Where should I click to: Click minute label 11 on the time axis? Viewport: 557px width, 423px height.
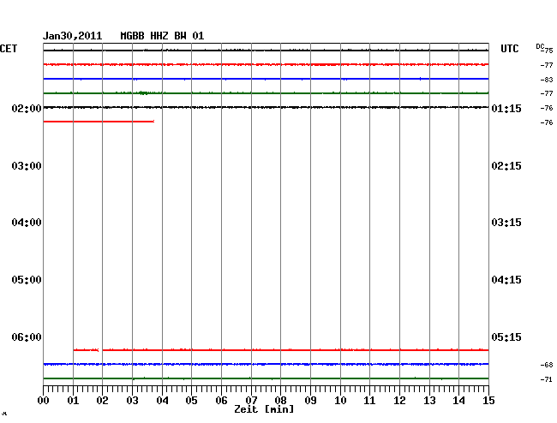pyautogui.click(x=370, y=401)
